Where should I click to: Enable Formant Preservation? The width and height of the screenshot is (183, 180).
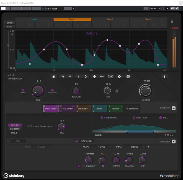point(28,126)
